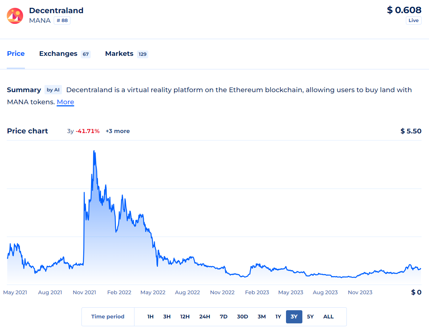429x328 pixels.
Task: Click the MANA ticker symbol
Action: tap(40, 20)
